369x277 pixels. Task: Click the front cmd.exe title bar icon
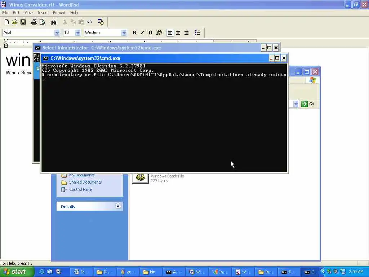(46, 58)
